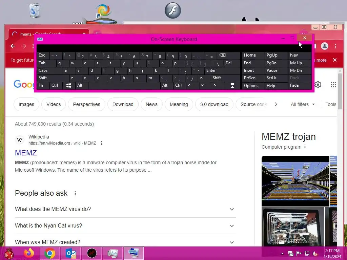Toggle the left Shift key
347x260 pixels.
[53, 78]
